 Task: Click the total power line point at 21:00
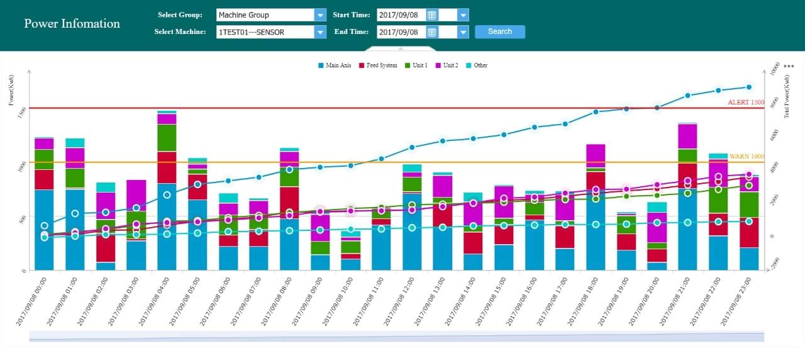coord(688,96)
